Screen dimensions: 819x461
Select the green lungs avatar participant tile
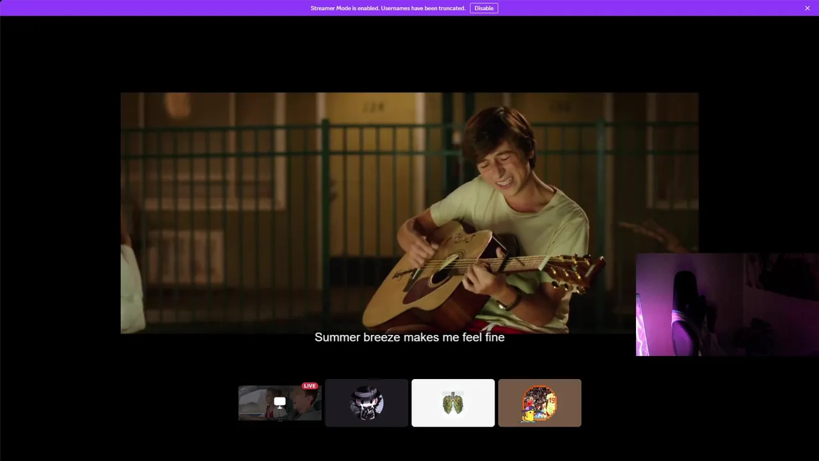pyautogui.click(x=453, y=403)
